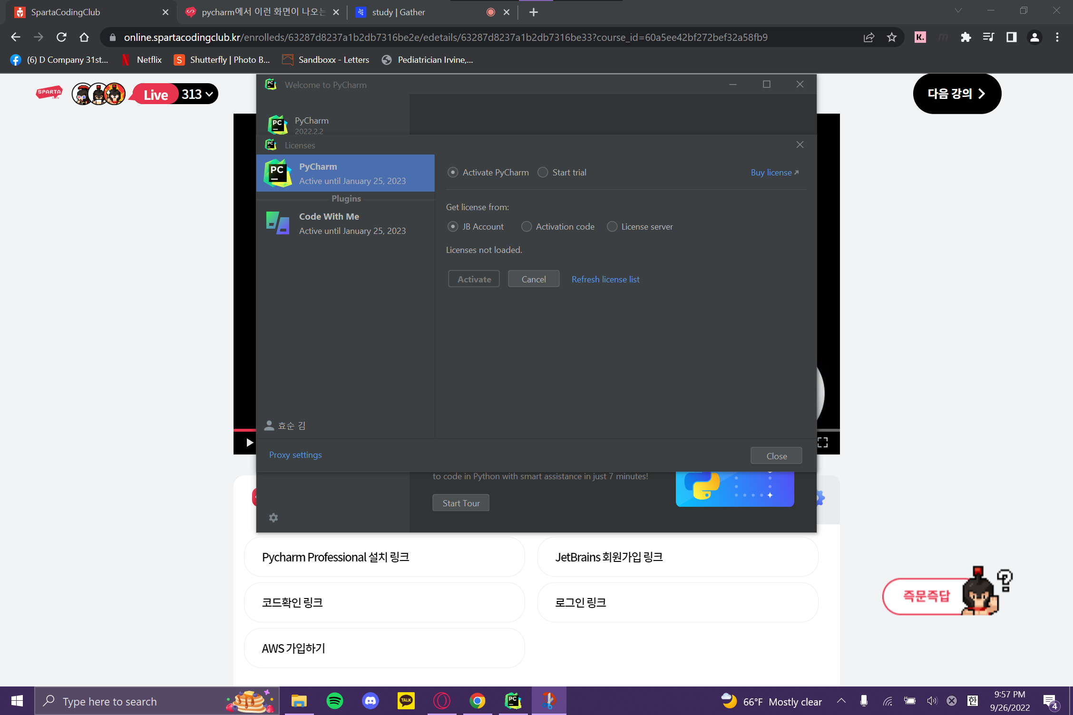Open the JetBrains 회원가입 링크
The height and width of the screenshot is (715, 1073).
tap(678, 557)
